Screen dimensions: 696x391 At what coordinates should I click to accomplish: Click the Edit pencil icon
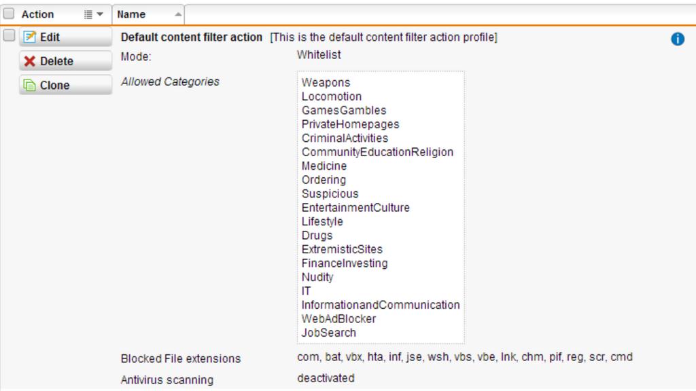(x=29, y=37)
